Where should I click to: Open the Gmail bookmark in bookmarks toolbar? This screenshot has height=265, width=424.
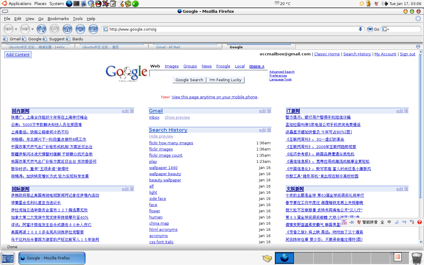(12, 39)
